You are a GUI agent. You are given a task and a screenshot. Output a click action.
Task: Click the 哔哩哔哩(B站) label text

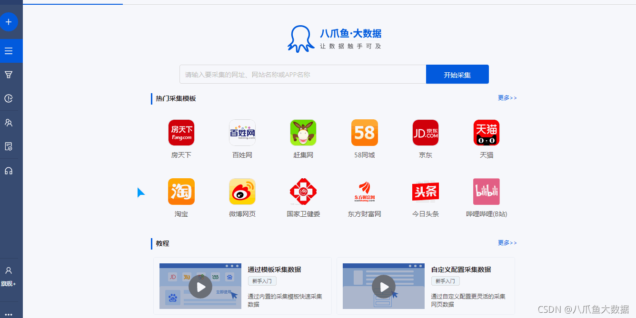pos(487,214)
